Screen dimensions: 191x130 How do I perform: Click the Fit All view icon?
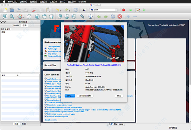click(5, 17)
